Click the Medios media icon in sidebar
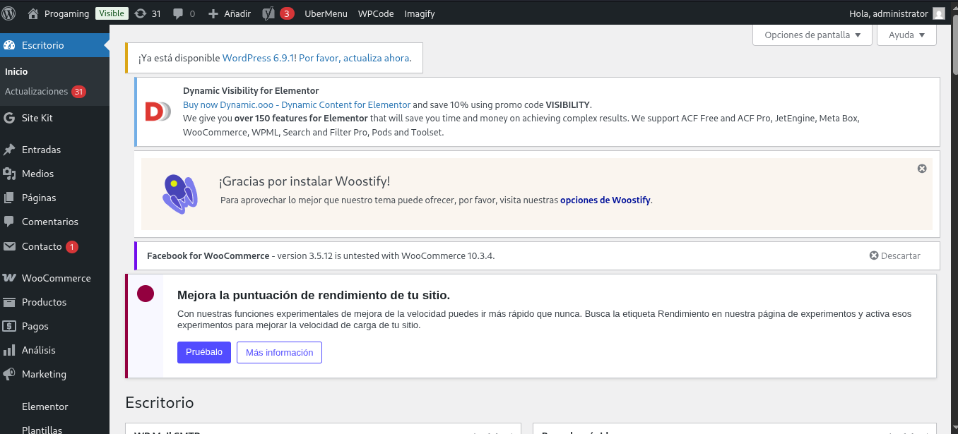This screenshot has width=958, height=434. (9, 174)
